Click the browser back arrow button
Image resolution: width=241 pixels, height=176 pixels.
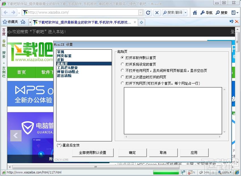tap(6, 12)
